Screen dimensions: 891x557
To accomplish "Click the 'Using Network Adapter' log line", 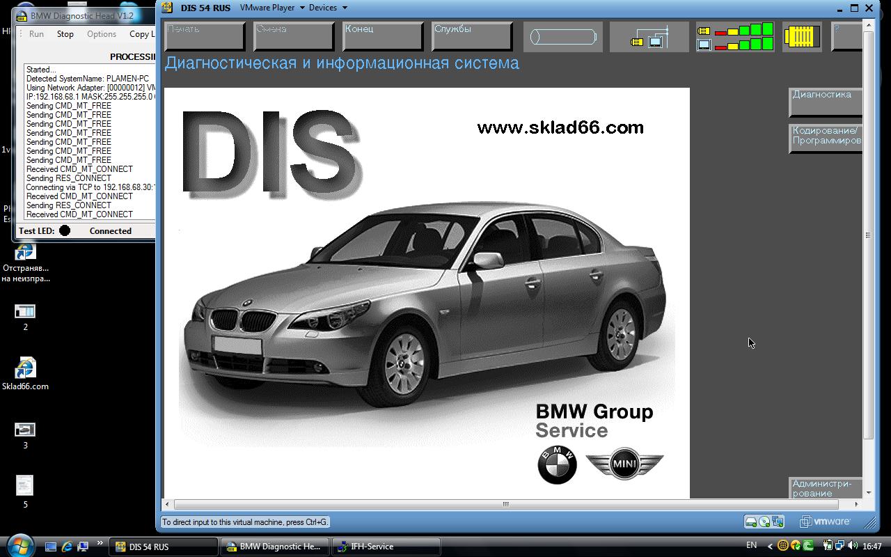I will click(x=90, y=88).
